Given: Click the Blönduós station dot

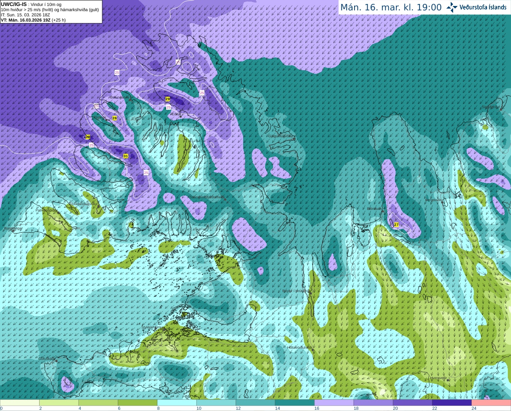Looking at the screenshot, I should point(382,211).
